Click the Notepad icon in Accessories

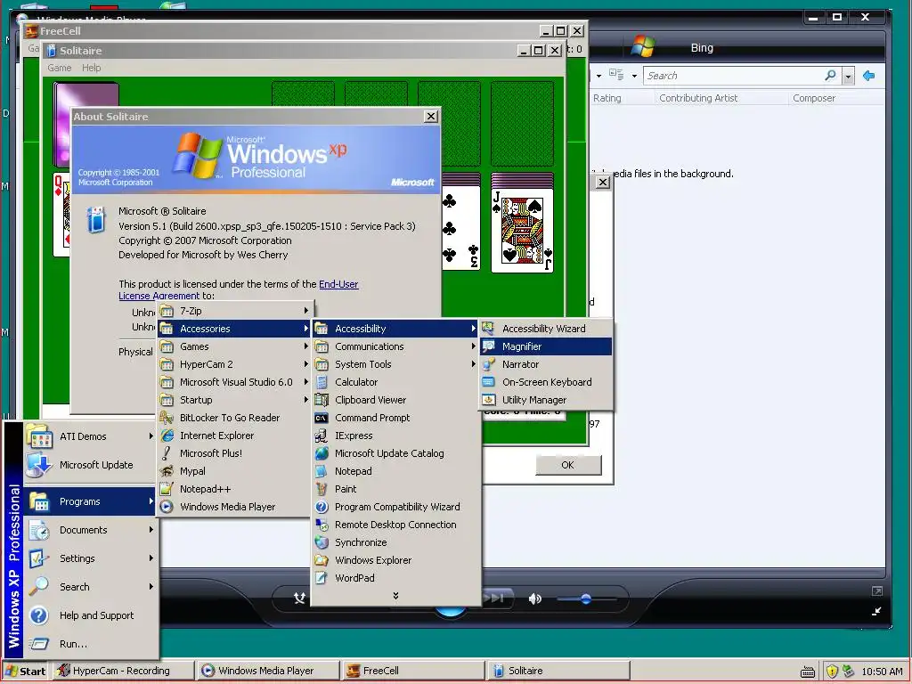click(322, 472)
